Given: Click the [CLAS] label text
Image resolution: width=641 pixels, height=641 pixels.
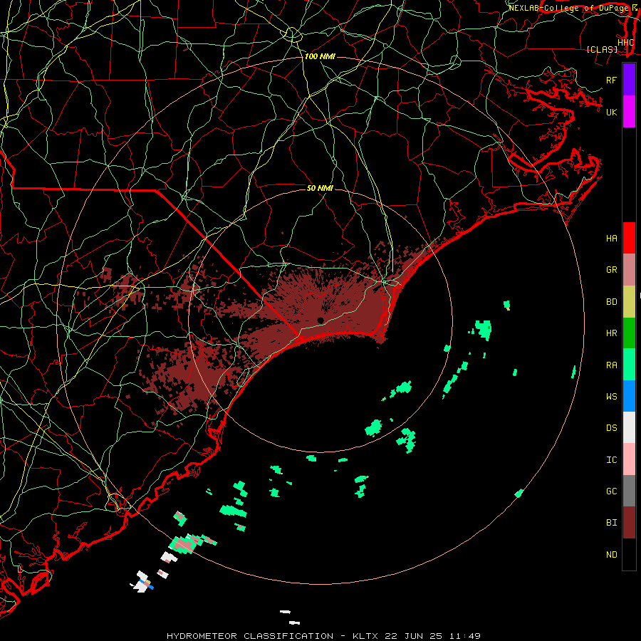Looking at the screenshot, I should click(602, 50).
